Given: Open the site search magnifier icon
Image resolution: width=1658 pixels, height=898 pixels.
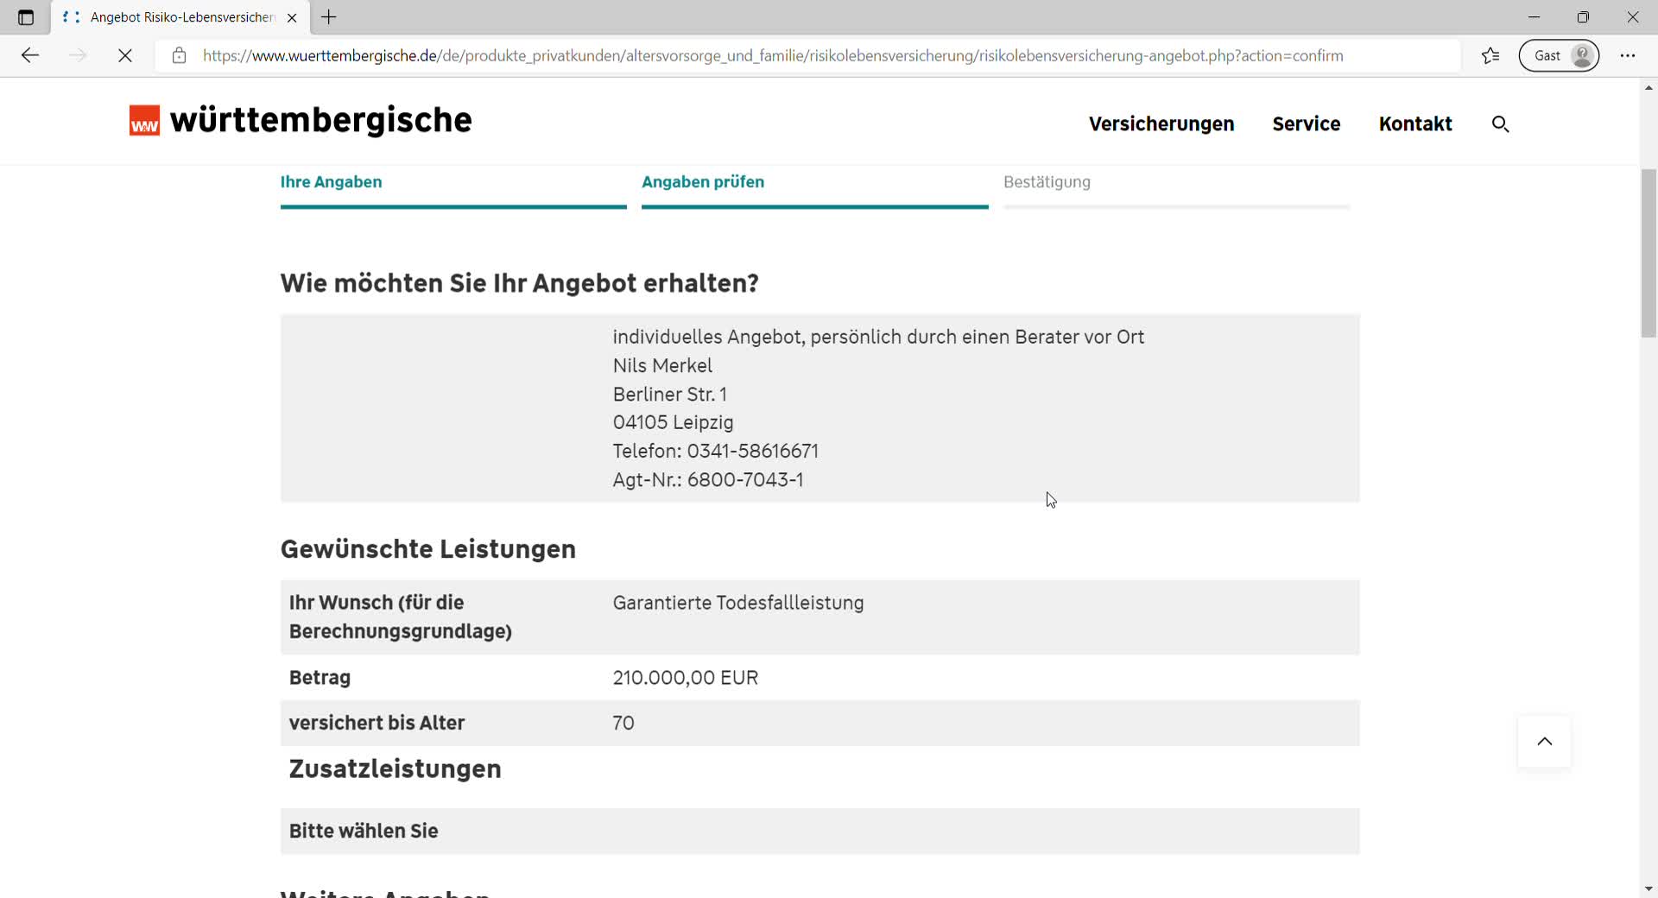Looking at the screenshot, I should coord(1500,124).
